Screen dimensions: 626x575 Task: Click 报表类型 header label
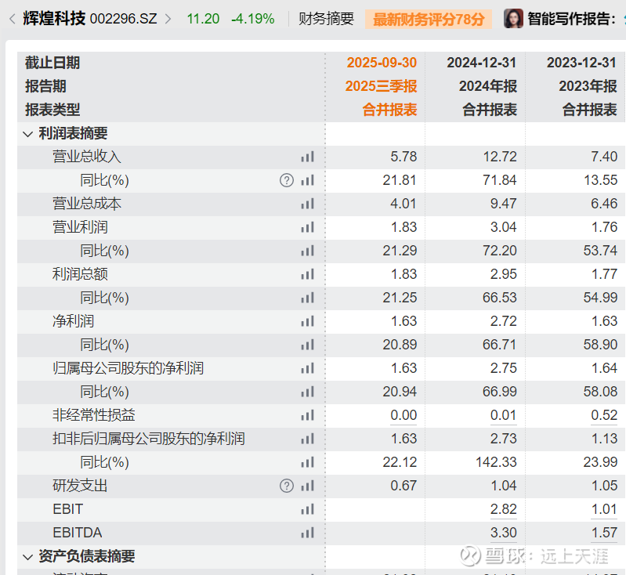(x=52, y=110)
